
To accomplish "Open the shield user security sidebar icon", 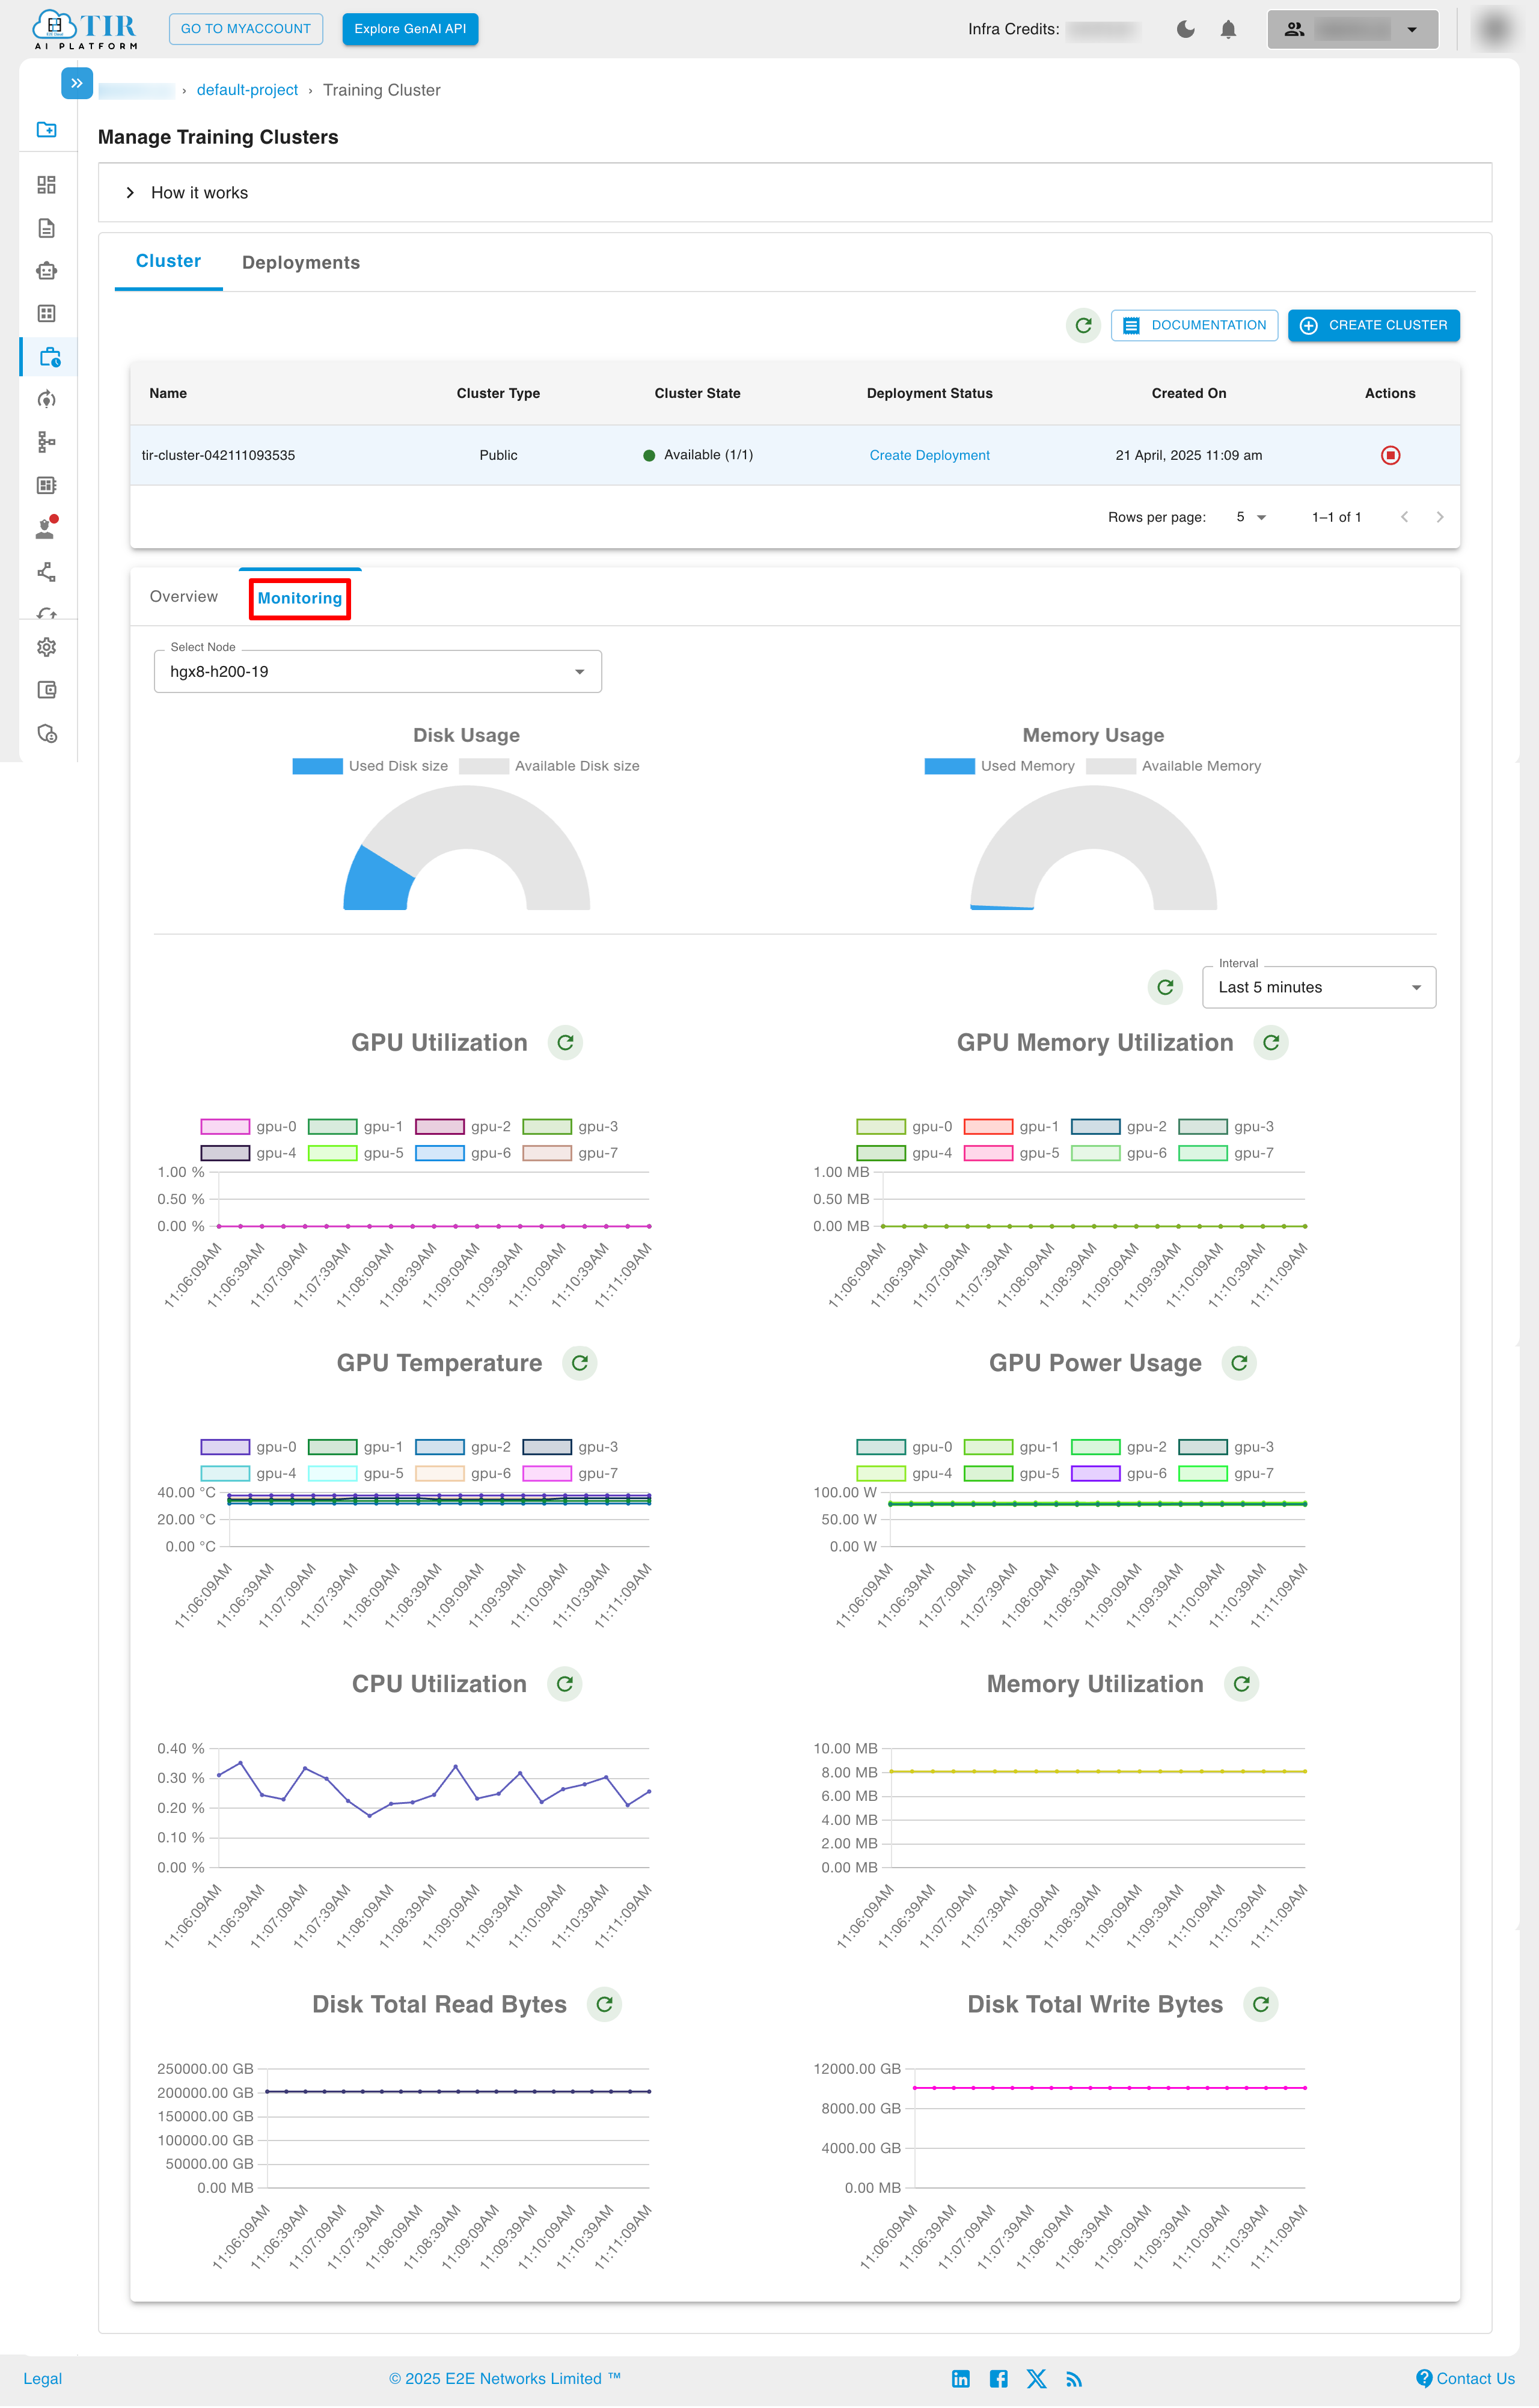I will 46,734.
